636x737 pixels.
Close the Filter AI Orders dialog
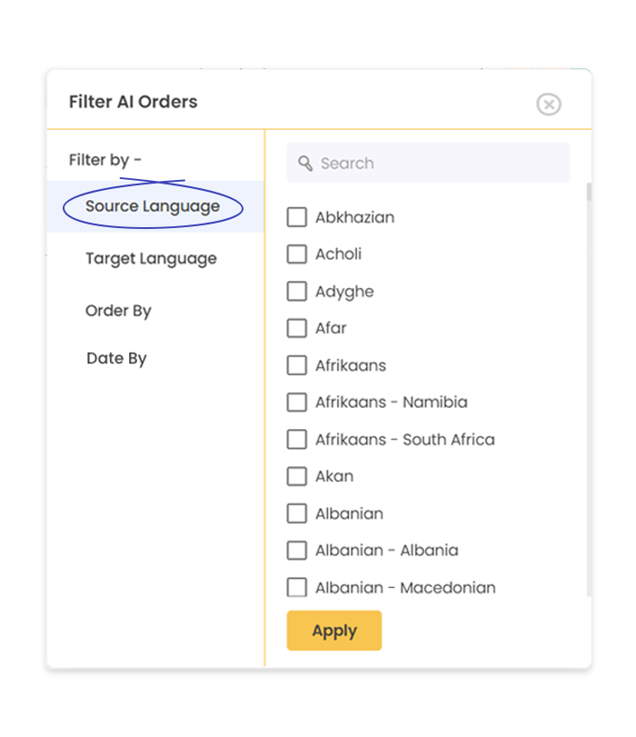(549, 105)
